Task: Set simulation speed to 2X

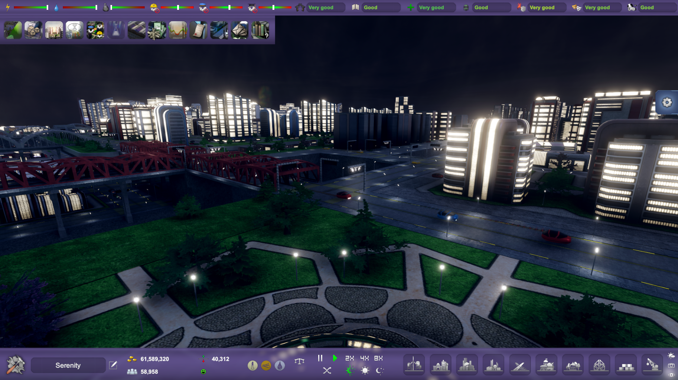Action: [349, 358]
